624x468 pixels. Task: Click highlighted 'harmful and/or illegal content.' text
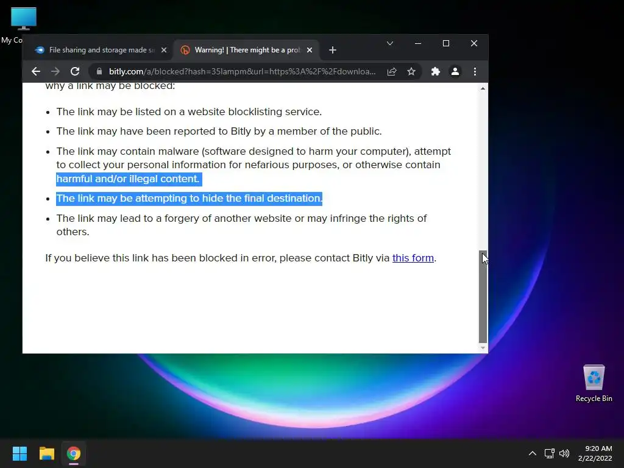pyautogui.click(x=128, y=179)
